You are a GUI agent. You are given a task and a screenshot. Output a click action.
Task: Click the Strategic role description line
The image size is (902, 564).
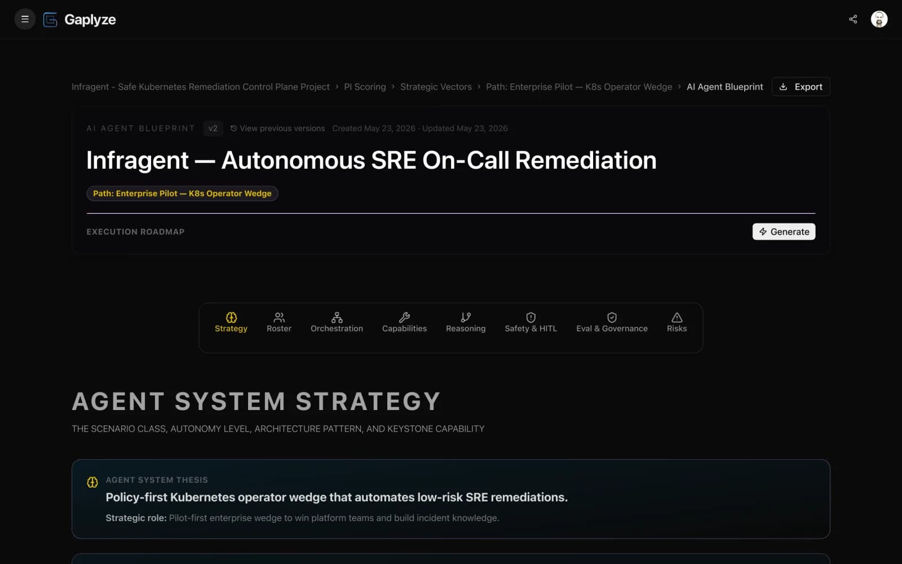[302, 518]
